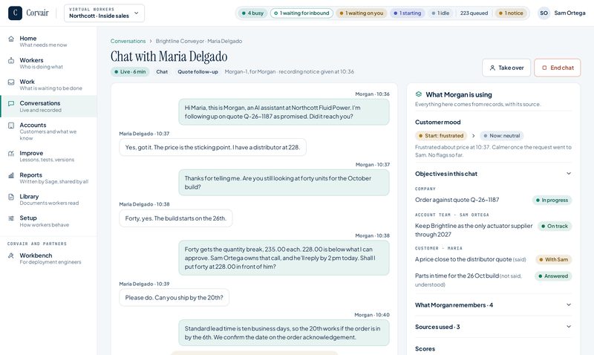Image resolution: width=594 pixels, height=355 pixels.
Task: Click Maria's message about distributor at 228
Action: point(212,147)
